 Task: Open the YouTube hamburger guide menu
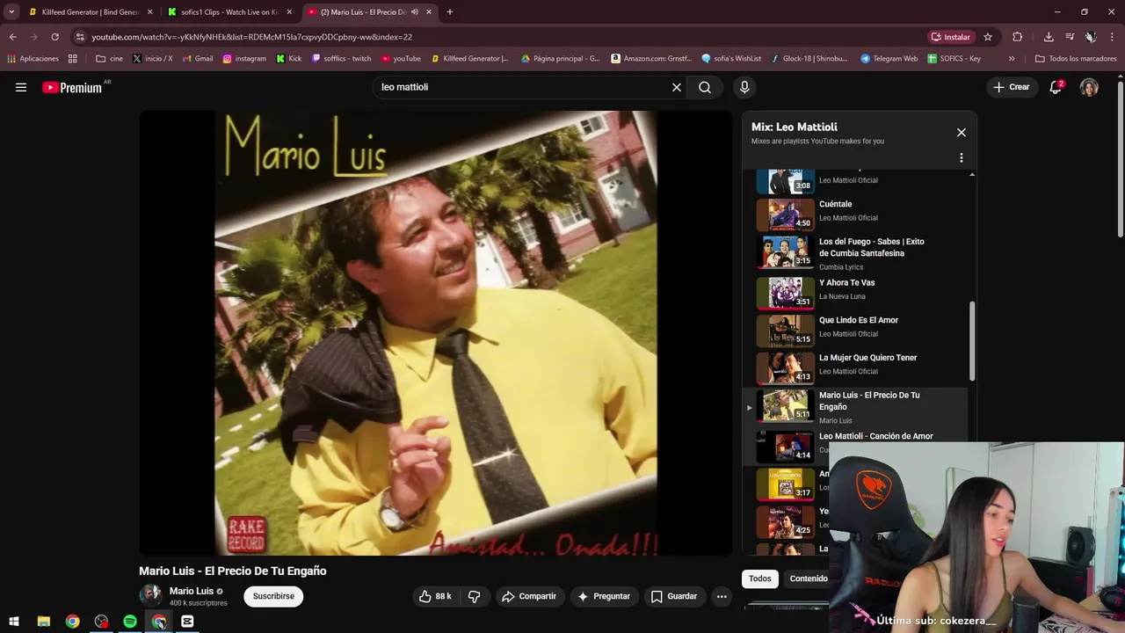(21, 87)
